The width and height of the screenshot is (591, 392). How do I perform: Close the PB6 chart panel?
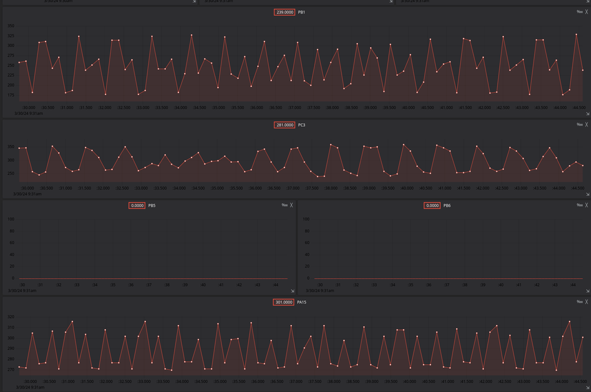point(586,205)
